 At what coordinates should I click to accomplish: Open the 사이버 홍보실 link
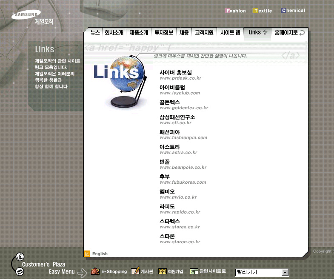click(176, 72)
